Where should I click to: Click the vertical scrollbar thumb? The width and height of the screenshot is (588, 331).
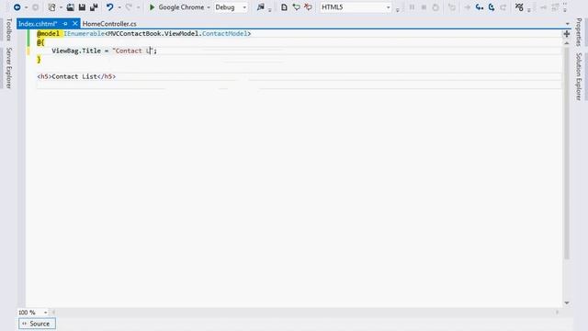click(567, 154)
